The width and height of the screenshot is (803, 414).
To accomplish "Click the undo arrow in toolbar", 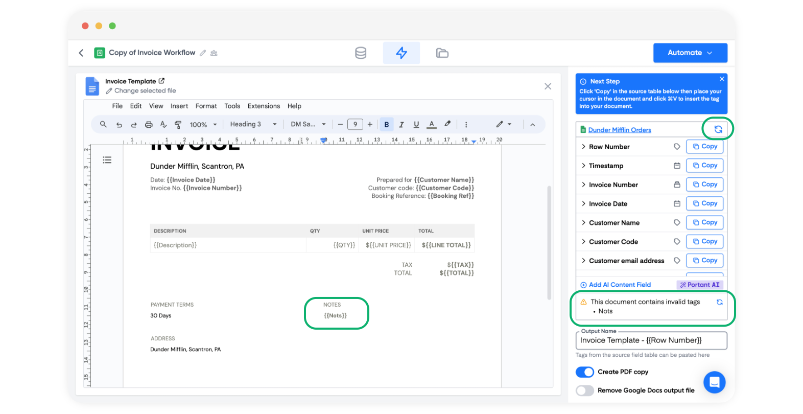I will [x=119, y=125].
